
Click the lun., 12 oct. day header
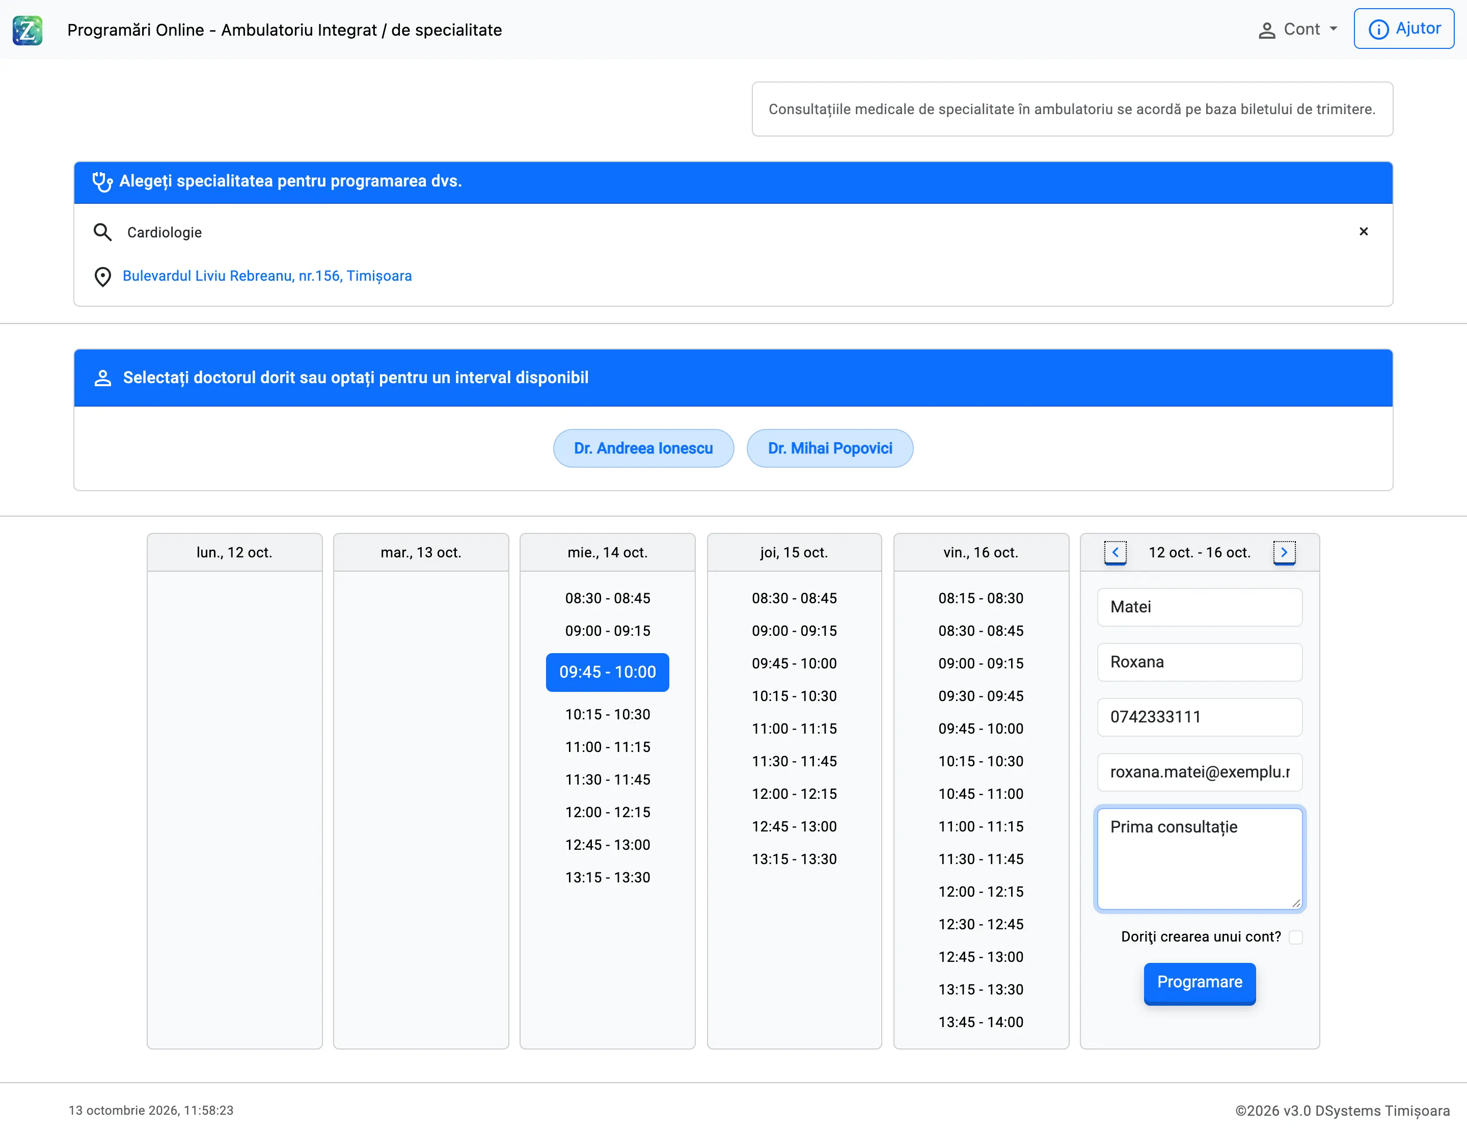point(234,552)
